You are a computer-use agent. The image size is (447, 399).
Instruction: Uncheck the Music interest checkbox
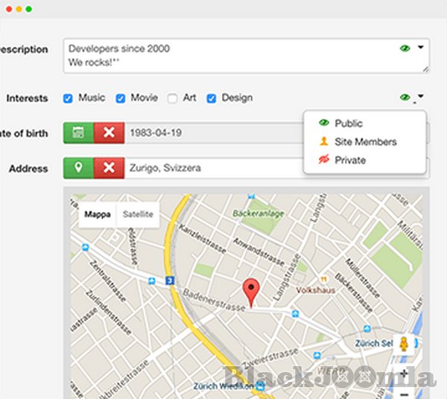[x=69, y=98]
